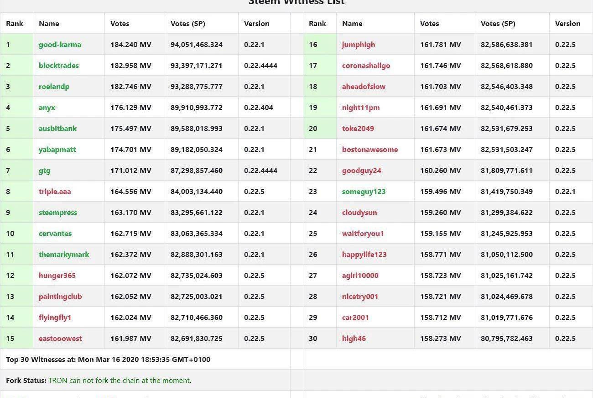593x398 pixels.
Task: Click coronashallgo witness name
Action: [366, 66]
